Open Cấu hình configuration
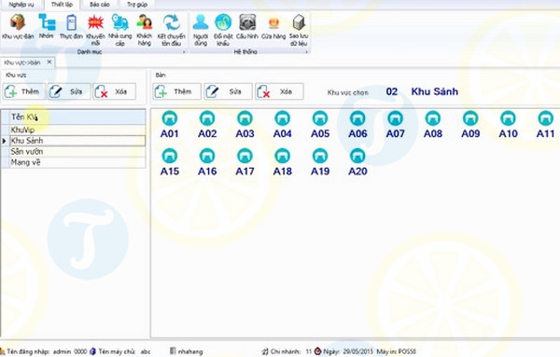 [x=247, y=26]
